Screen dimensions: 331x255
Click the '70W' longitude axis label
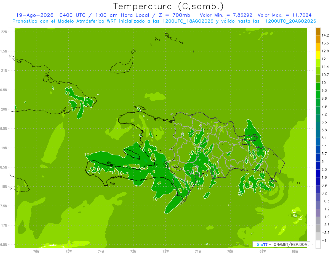click(230, 251)
